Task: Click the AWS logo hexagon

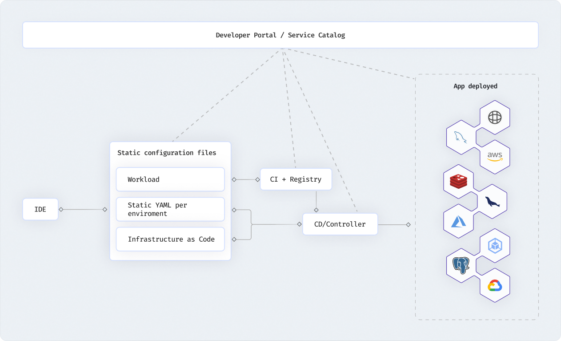Action: (495, 157)
